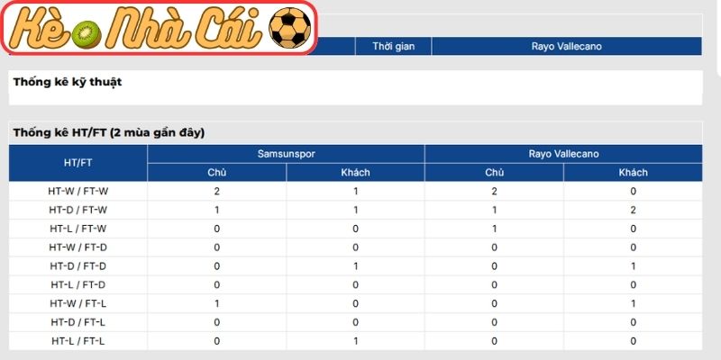Viewport: 721px width, 360px height.
Task: Select Chủ sub-column under Samsunspor
Action: point(216,173)
